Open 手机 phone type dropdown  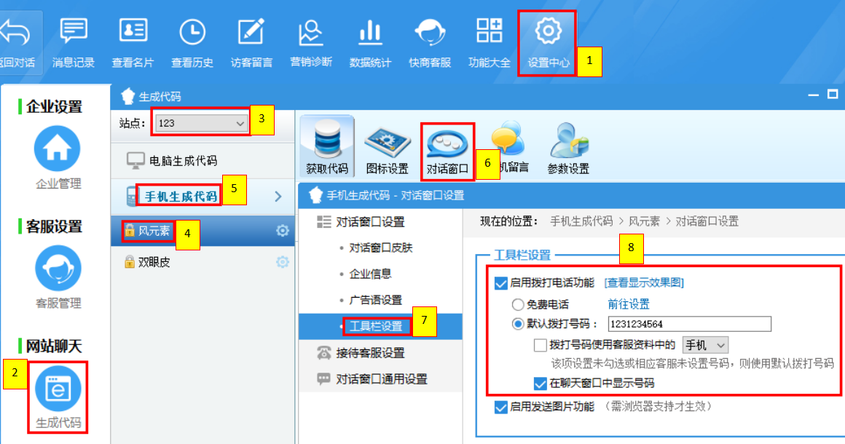(x=705, y=345)
